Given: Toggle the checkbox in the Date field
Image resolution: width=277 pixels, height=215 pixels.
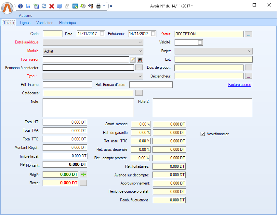Looking at the screenshot, I should (x=102, y=34).
